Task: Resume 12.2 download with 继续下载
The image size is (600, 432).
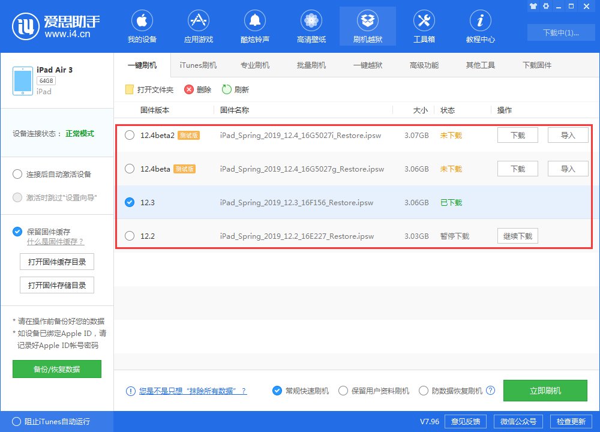Action: [517, 235]
